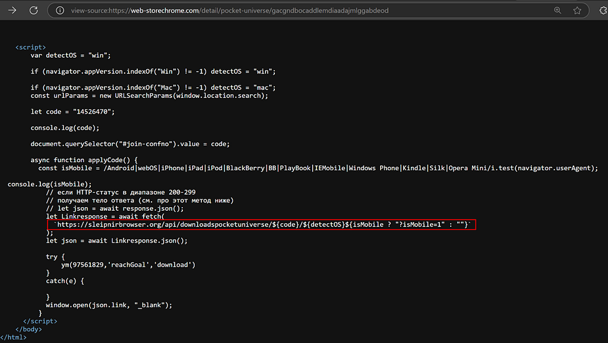Click the async function applyCode() line
Viewport: 608px width, 343px height.
point(84,160)
